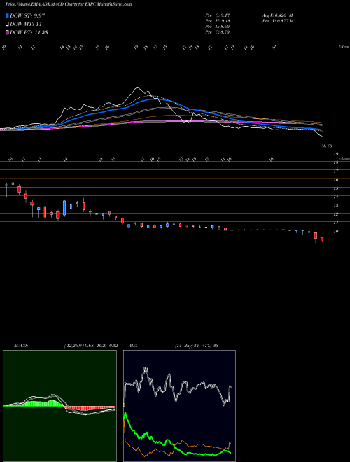Click the white ADX line in ADX panel
Screen dimensions: 350x462
[x=177, y=386]
